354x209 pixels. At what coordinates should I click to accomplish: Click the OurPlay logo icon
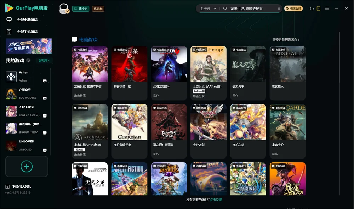tap(9, 8)
